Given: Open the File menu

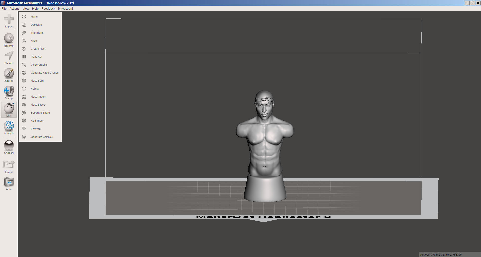Looking at the screenshot, I should [x=4, y=9].
